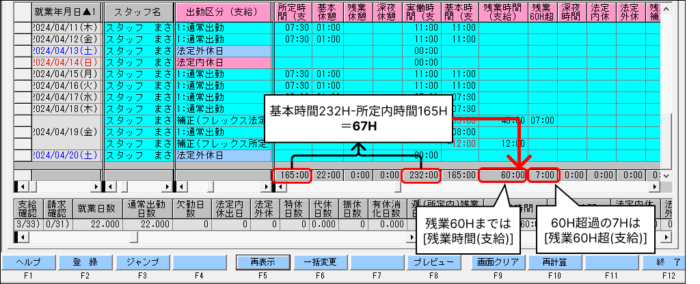Click the スタッフ名 column header
Image resolution: width=700 pixels, height=284 pixels.
(139, 12)
